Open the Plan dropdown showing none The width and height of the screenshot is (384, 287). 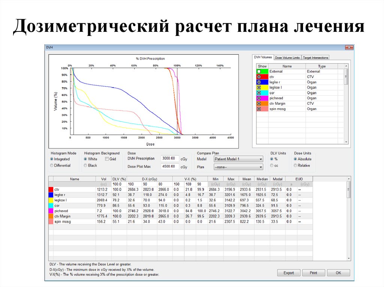coord(238,167)
